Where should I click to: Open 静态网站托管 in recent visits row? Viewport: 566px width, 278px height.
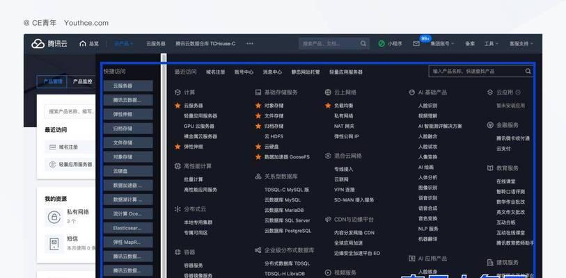click(x=306, y=72)
